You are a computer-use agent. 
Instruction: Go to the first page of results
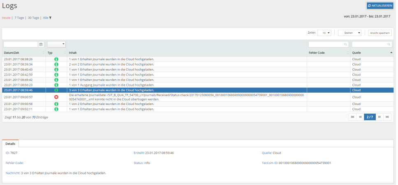coord(352,117)
